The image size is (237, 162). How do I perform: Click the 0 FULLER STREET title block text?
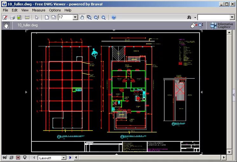click(x=156, y=143)
